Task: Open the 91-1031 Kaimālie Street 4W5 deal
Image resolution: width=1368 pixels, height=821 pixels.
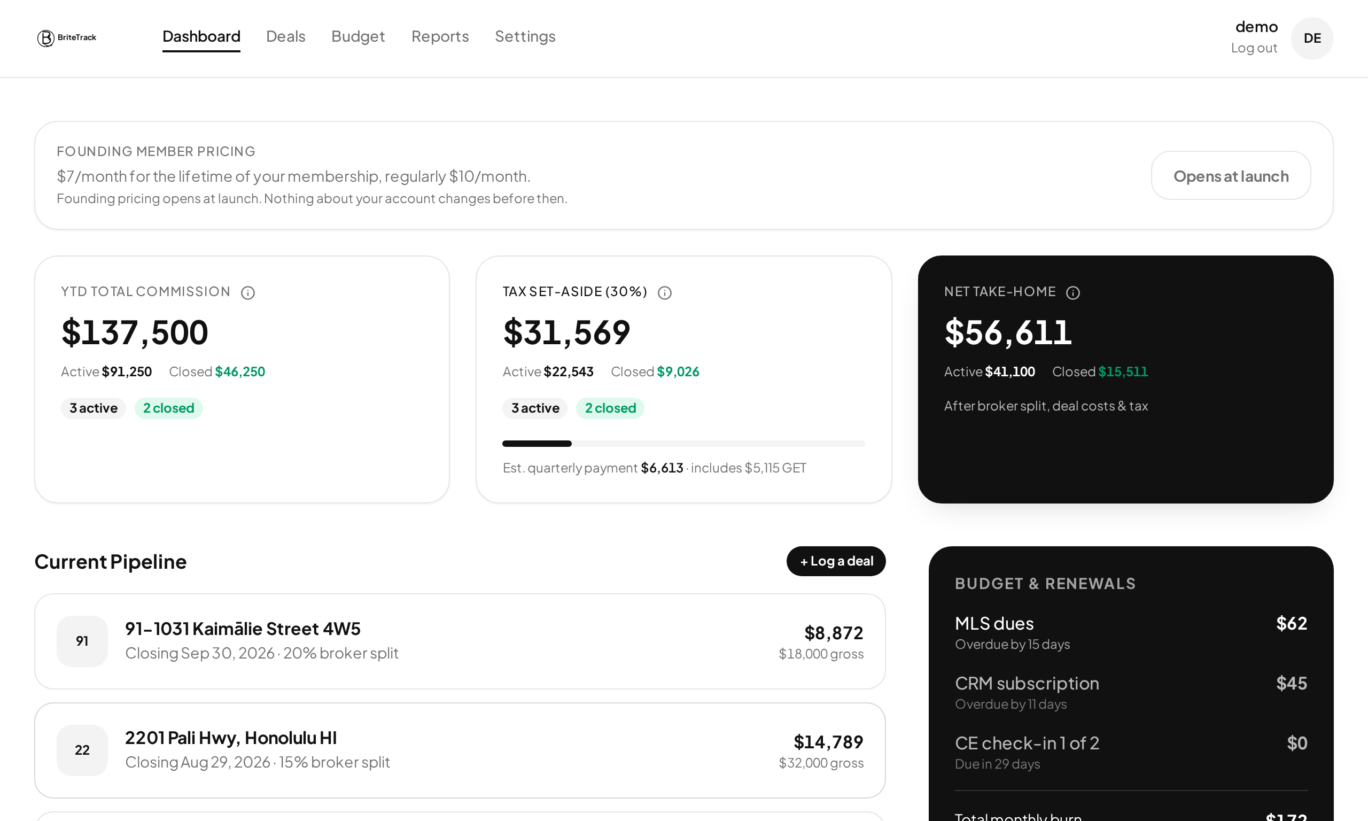Action: tap(460, 641)
